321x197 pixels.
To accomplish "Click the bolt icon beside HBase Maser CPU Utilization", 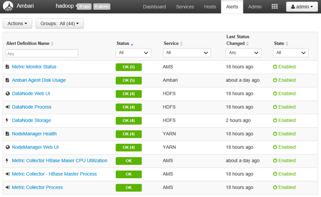I will (x=7, y=160).
